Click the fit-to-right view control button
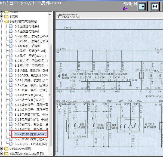 click(143, 7)
